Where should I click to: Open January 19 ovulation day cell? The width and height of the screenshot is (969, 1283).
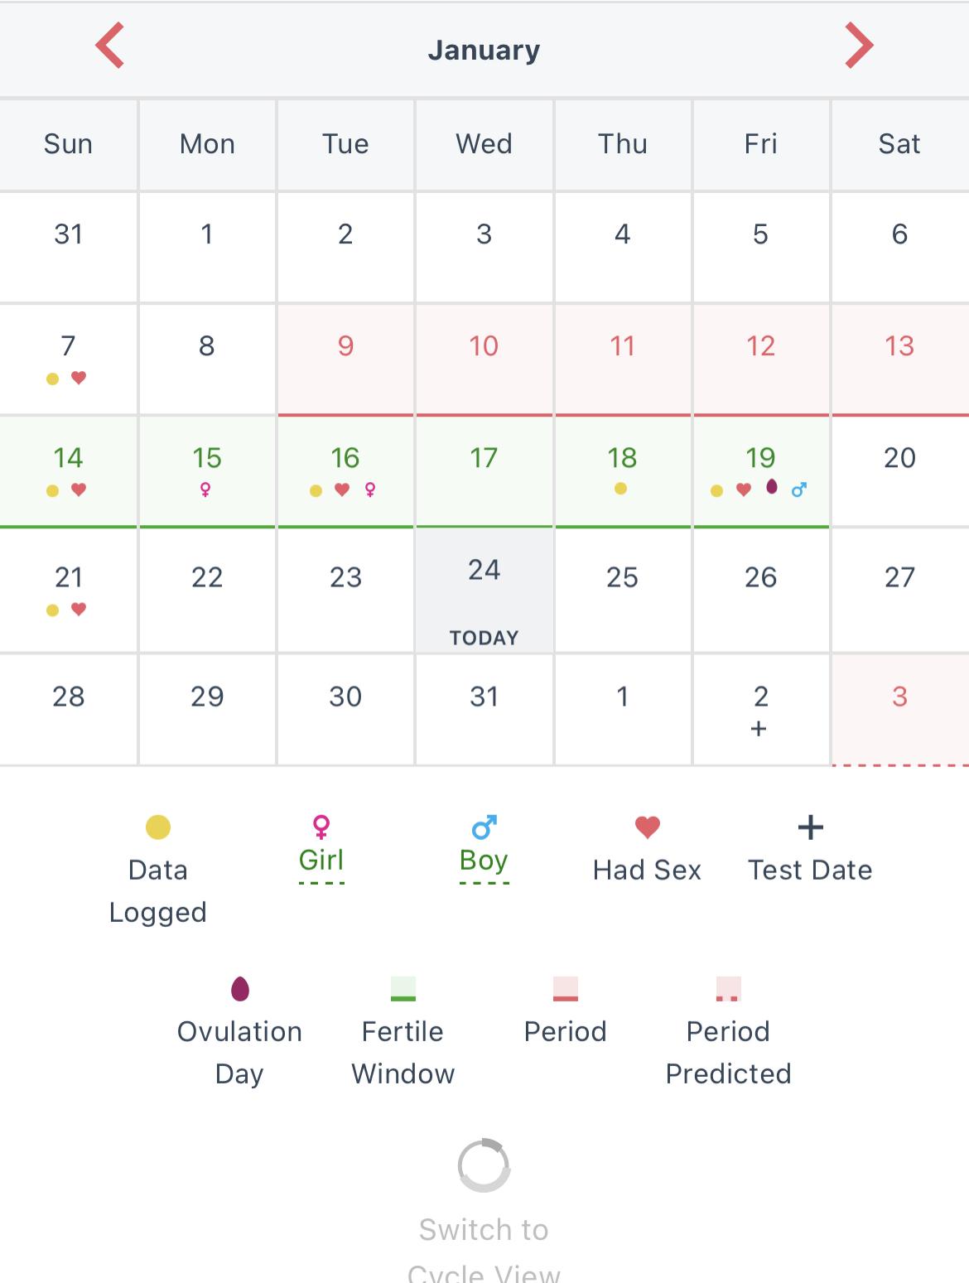pos(761,471)
